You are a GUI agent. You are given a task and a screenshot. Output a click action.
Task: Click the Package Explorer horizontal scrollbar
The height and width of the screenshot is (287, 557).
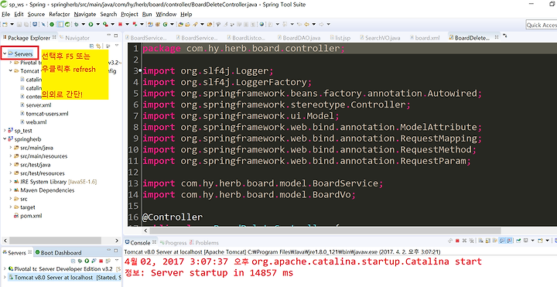[55, 241]
